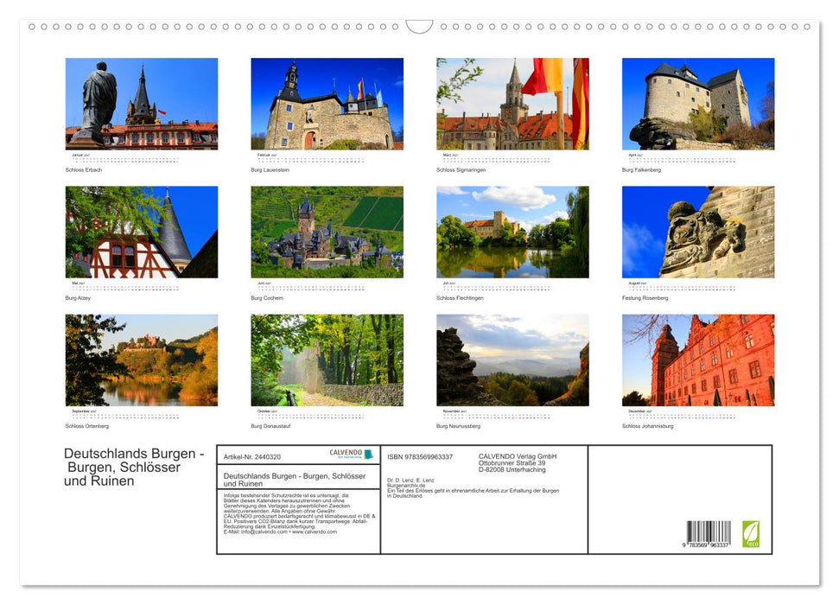Click the Schloss Flechtingen lake photo

[512, 232]
